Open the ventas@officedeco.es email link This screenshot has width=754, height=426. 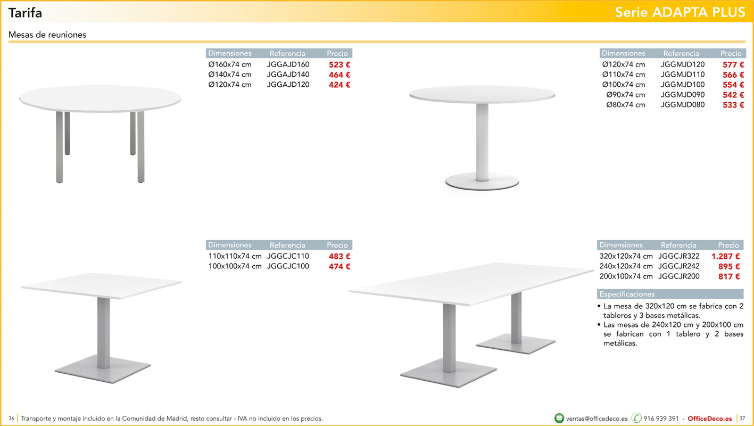click(x=597, y=419)
